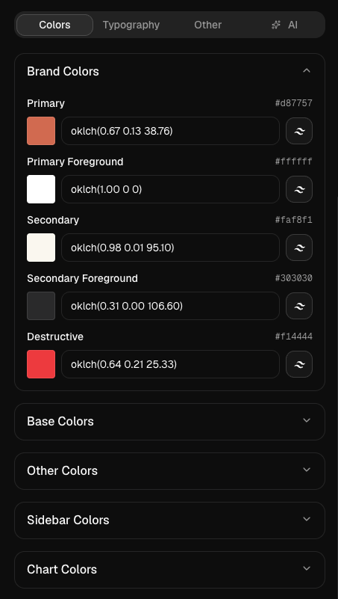Open the white Primary Foreground swatch

point(41,189)
